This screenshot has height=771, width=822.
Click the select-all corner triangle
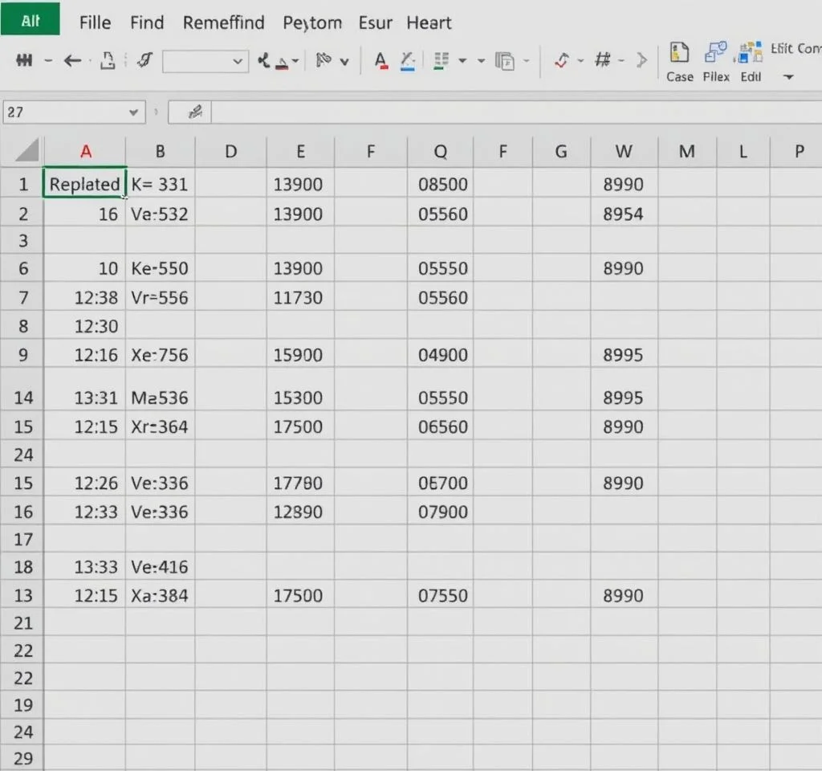(26, 150)
